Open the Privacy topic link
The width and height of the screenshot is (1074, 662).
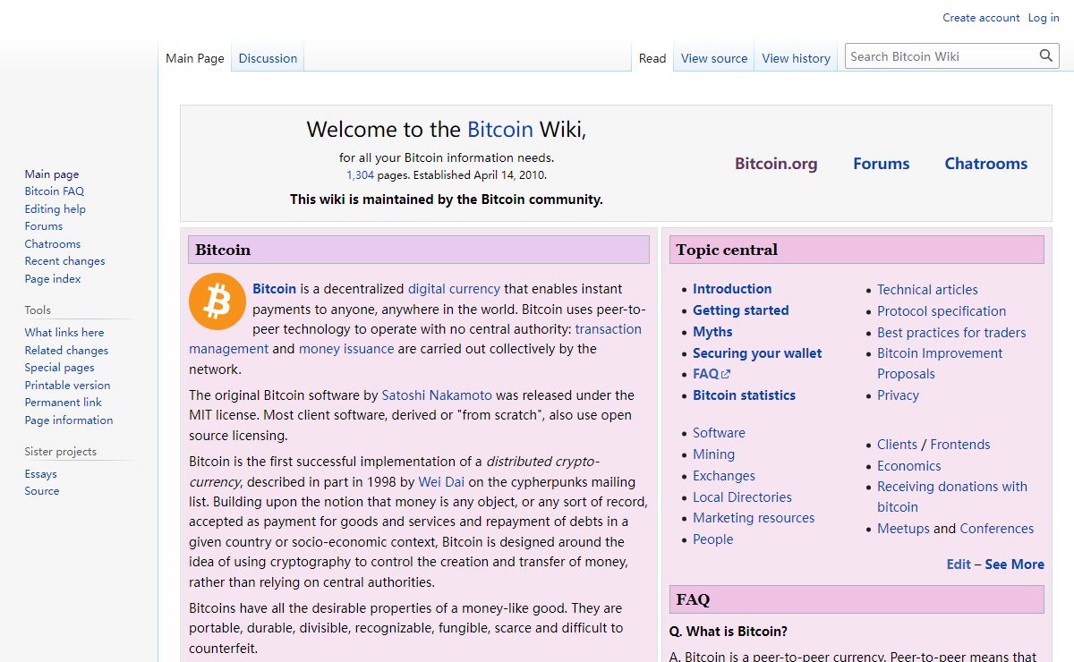tap(898, 395)
